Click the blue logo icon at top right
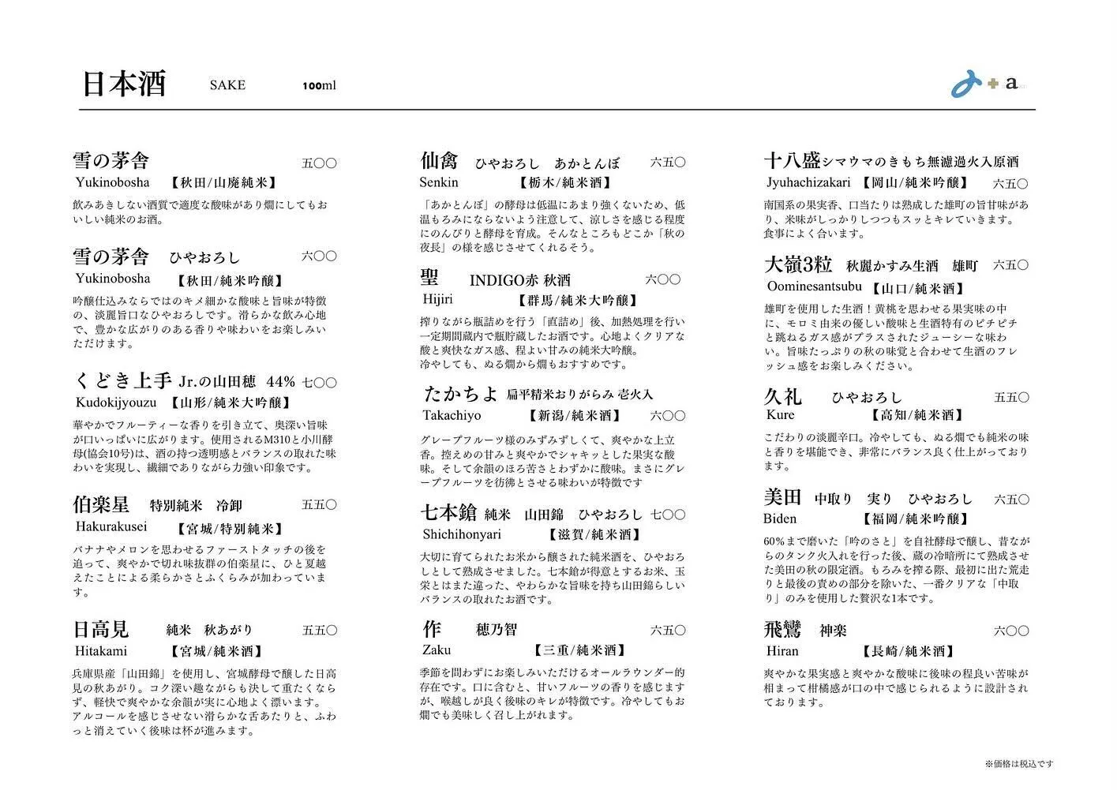 click(966, 84)
